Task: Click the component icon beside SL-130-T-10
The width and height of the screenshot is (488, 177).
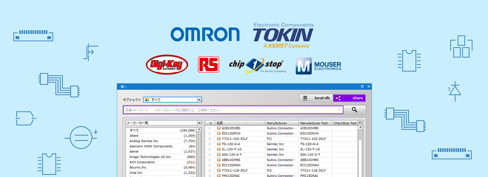Action: pyautogui.click(x=219, y=149)
